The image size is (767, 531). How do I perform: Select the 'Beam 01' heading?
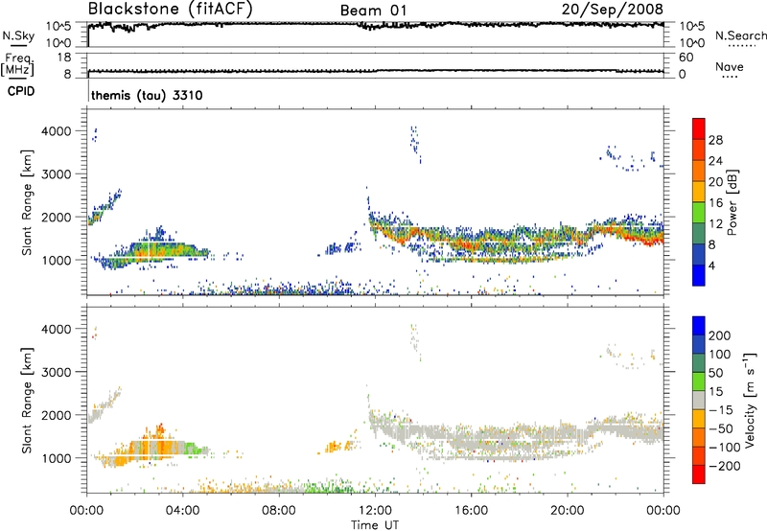click(373, 11)
